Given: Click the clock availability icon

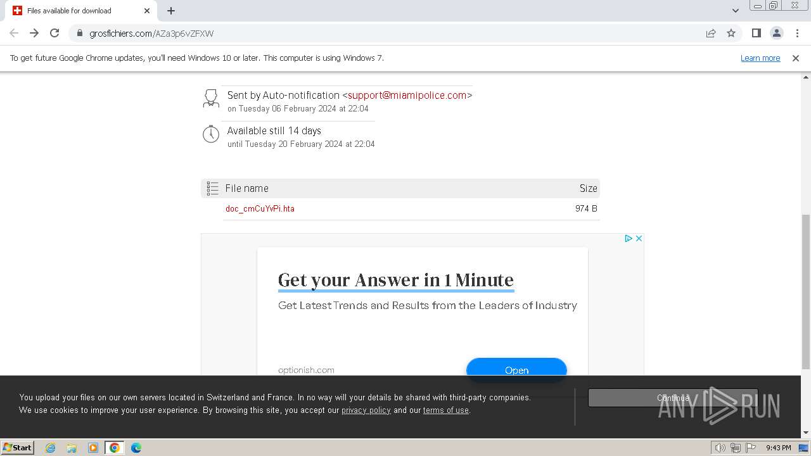Looking at the screenshot, I should 211,134.
